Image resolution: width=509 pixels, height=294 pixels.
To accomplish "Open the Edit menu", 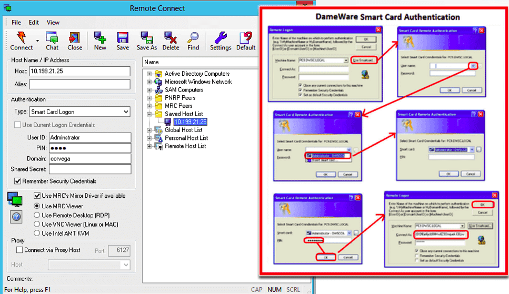I will point(34,23).
